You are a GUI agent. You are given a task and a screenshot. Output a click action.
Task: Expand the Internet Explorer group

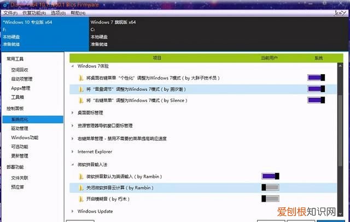tap(73, 152)
